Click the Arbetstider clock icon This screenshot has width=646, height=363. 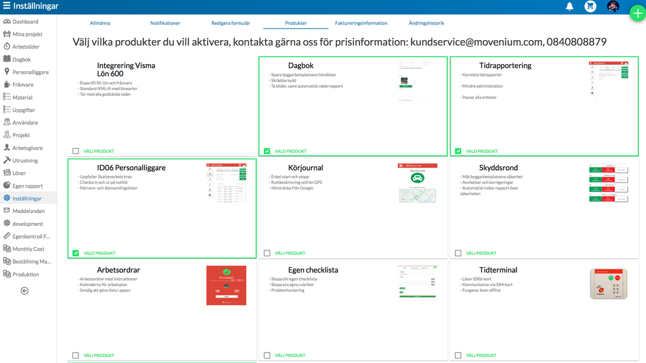[x=7, y=47]
